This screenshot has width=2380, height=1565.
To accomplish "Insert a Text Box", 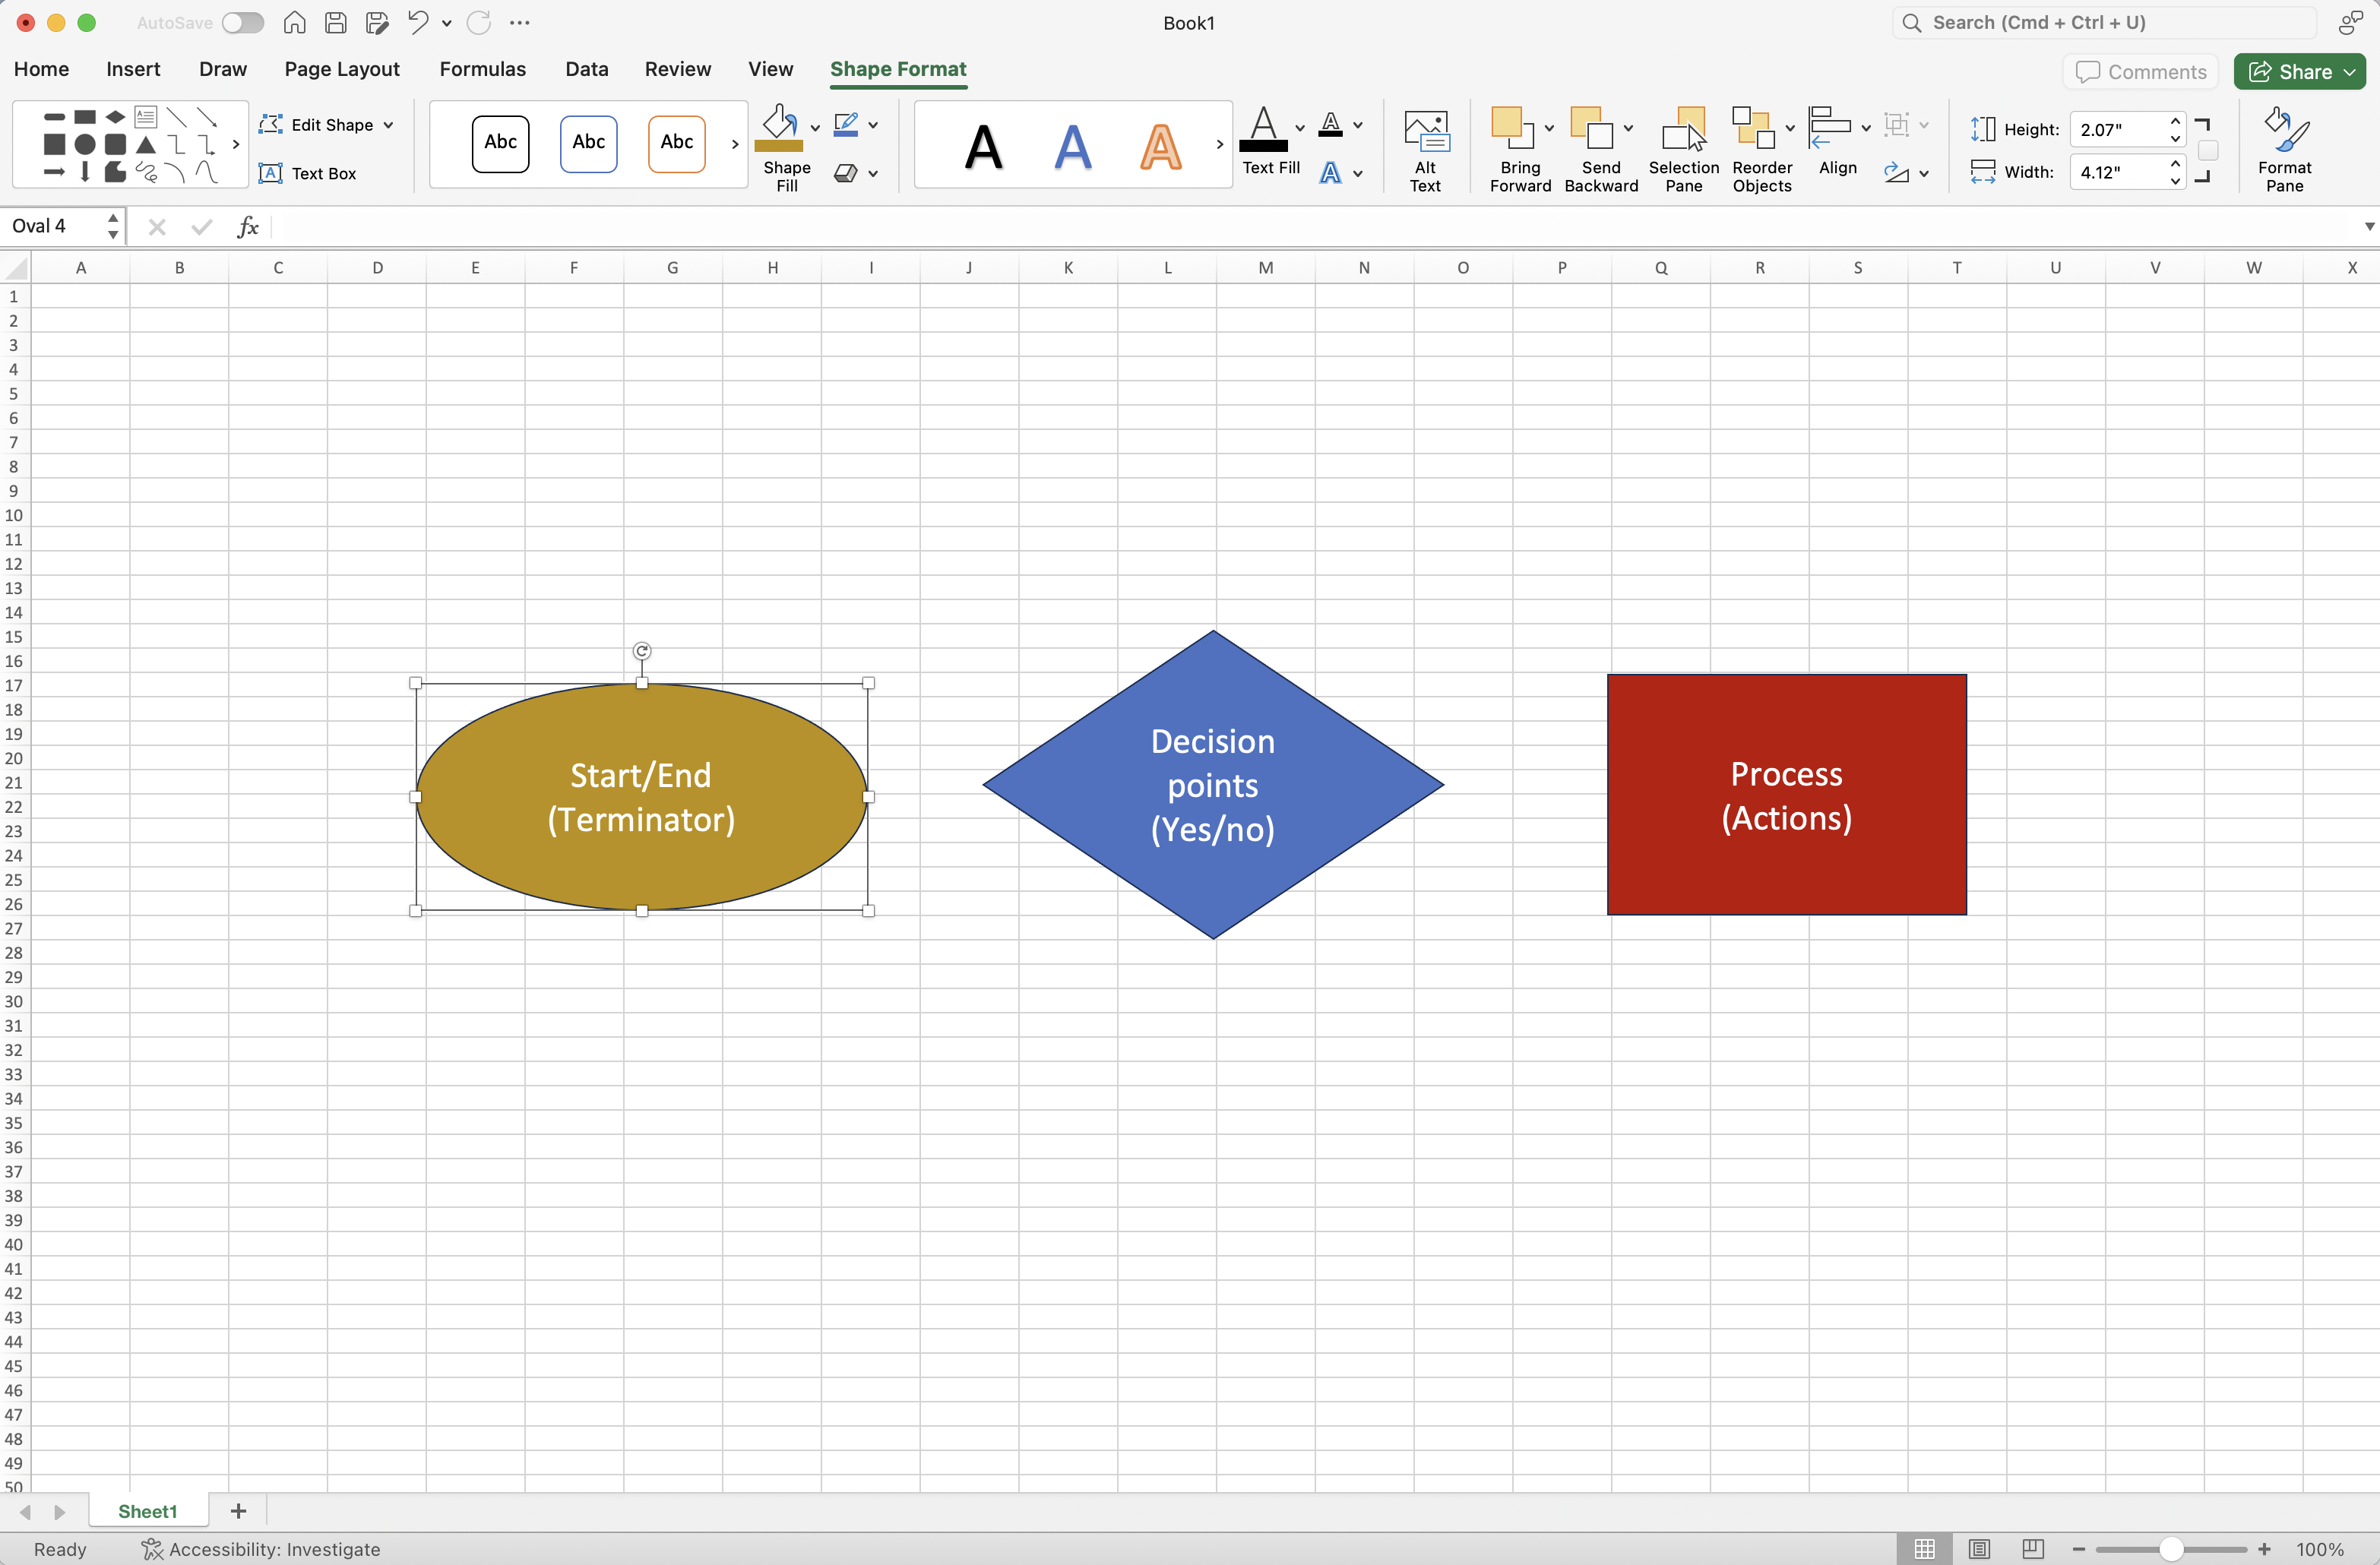I will point(308,173).
